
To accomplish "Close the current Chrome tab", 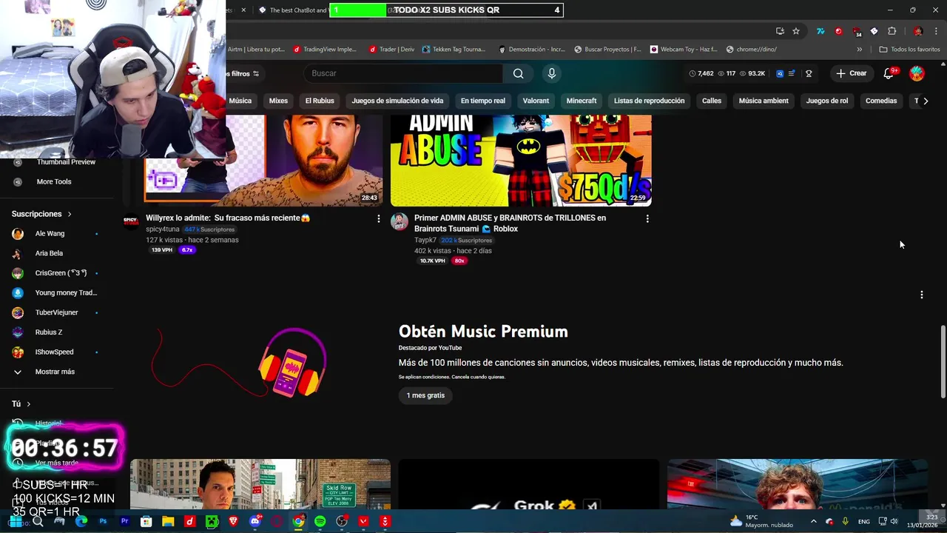I will pos(243,10).
